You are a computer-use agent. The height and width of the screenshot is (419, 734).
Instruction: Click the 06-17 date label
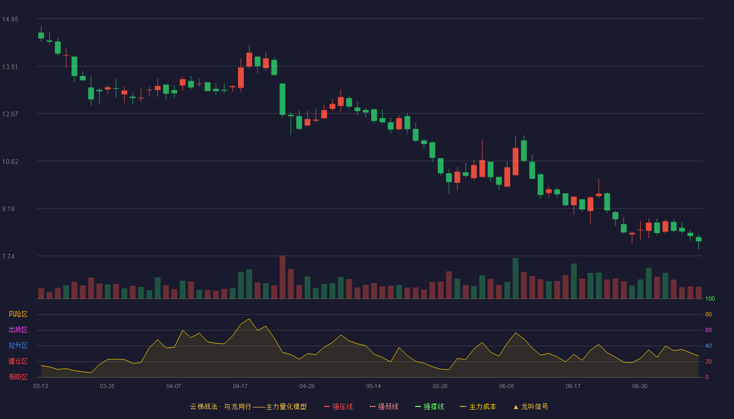(573, 386)
